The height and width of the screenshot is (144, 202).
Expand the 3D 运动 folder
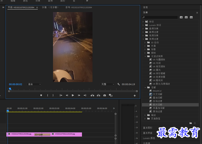pyautogui.click(x=145, y=42)
